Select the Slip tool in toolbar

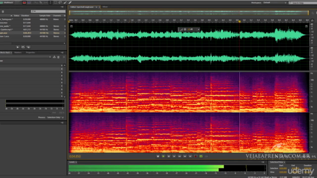[46, 2]
